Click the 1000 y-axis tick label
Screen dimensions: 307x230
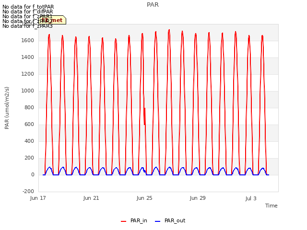pos(28,91)
